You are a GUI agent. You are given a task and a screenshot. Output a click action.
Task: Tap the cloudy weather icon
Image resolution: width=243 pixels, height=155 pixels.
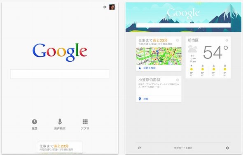192,49
